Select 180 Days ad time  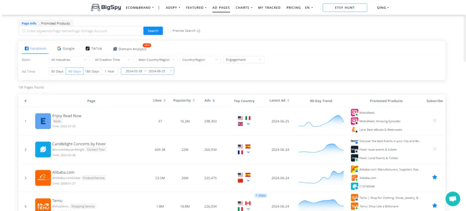click(x=92, y=71)
